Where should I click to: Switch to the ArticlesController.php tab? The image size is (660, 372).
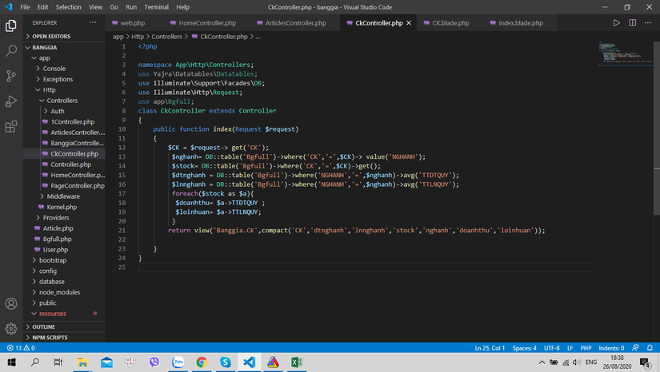(x=295, y=23)
